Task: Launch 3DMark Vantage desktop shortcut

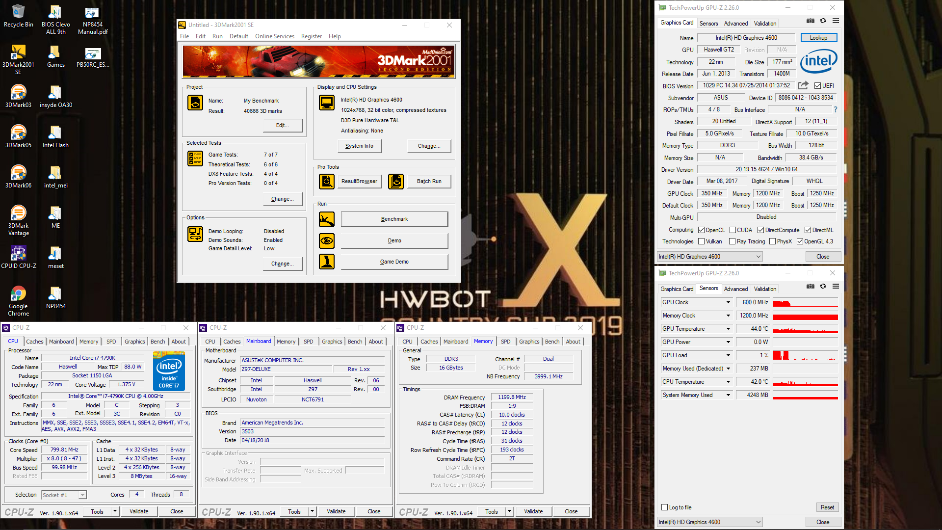Action: point(18,221)
